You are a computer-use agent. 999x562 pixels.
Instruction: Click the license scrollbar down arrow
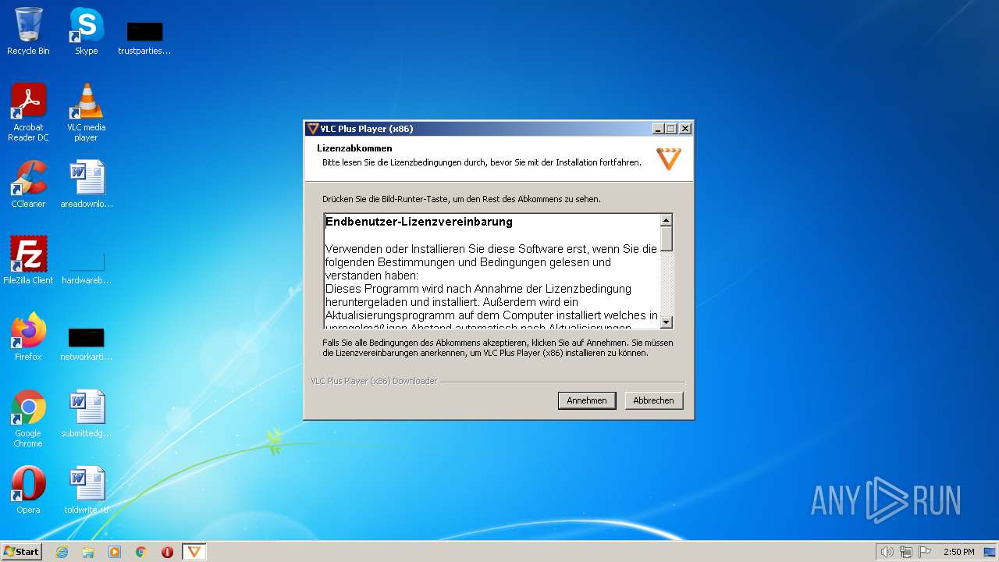pyautogui.click(x=667, y=322)
